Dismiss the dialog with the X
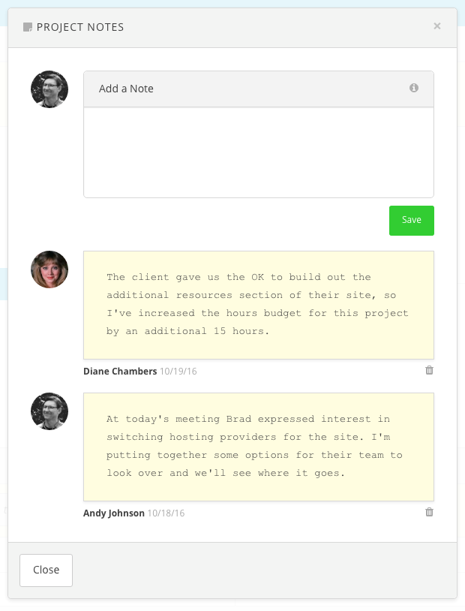This screenshot has height=611, width=465. pyautogui.click(x=437, y=26)
